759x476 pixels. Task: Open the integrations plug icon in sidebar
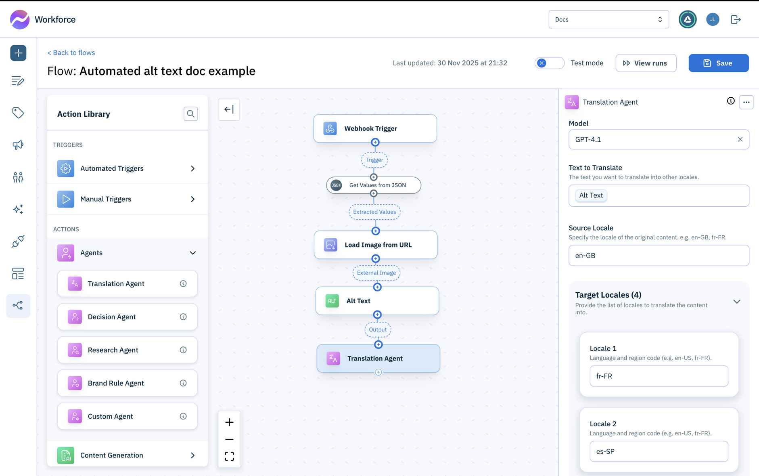click(x=18, y=241)
